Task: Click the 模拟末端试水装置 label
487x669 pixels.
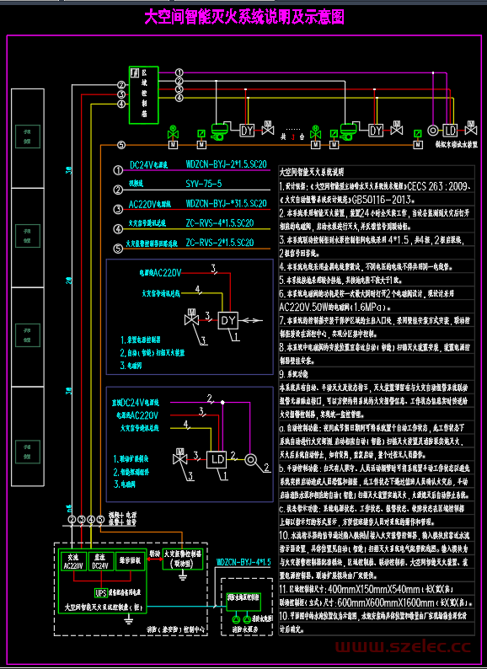Action: 457,145
